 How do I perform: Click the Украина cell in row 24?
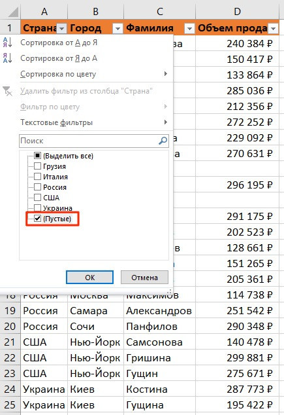(x=44, y=389)
